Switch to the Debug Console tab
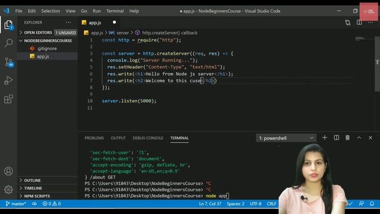 [x=148, y=138]
